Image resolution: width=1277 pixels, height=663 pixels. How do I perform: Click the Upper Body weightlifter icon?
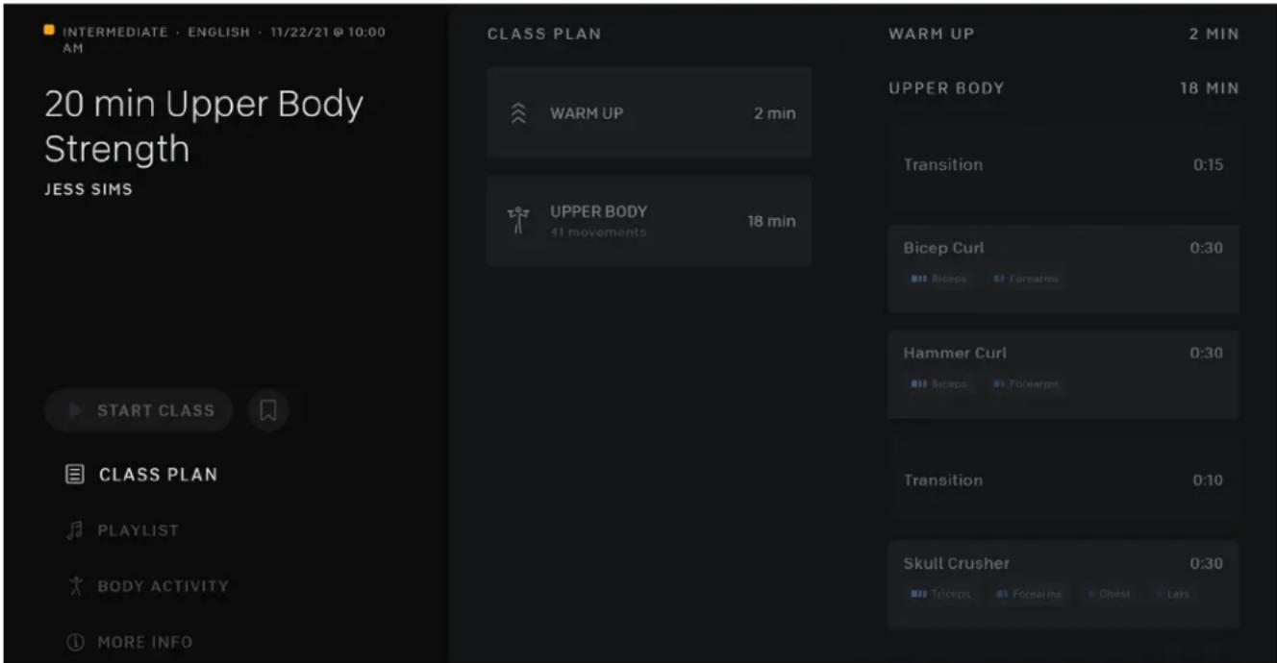(518, 221)
